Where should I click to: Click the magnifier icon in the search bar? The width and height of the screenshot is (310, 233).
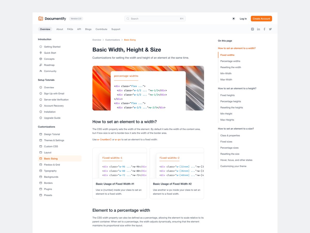pos(128,19)
